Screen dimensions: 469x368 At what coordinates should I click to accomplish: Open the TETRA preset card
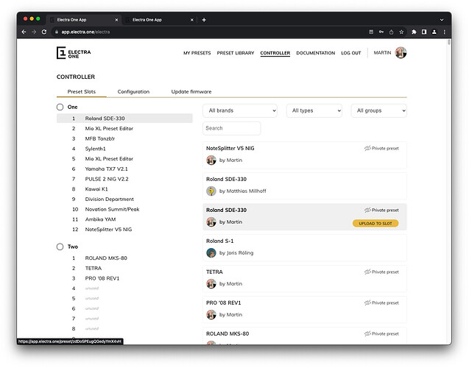[x=305, y=279]
